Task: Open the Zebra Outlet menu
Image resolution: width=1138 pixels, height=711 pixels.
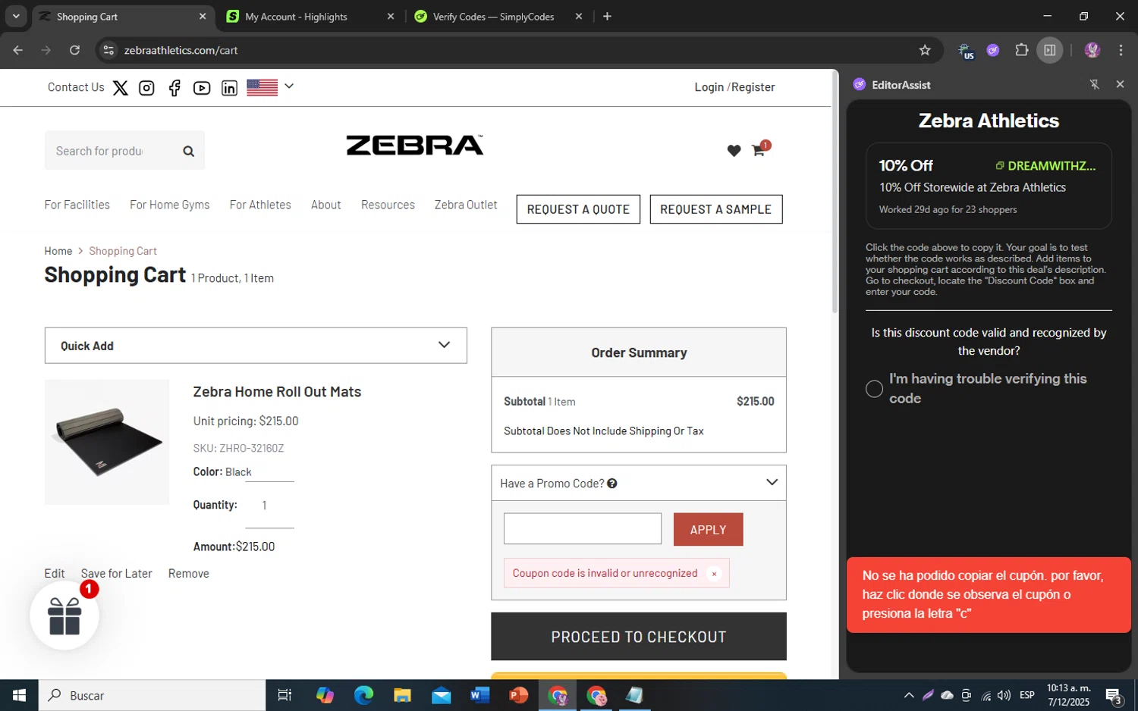Action: (x=466, y=205)
